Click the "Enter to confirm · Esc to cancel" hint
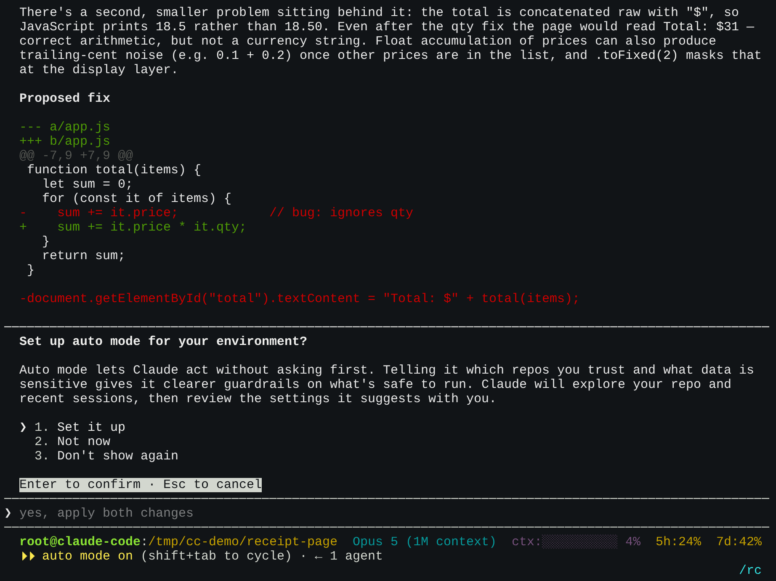Viewport: 776px width, 581px height. tap(141, 485)
